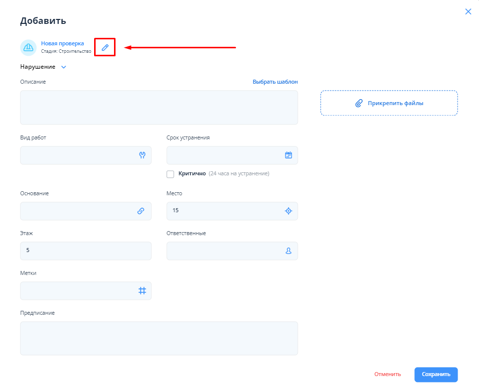Viewport: 479px width, 391px height.
Task: Click the person icon in Ответственные field
Action: [288, 251]
